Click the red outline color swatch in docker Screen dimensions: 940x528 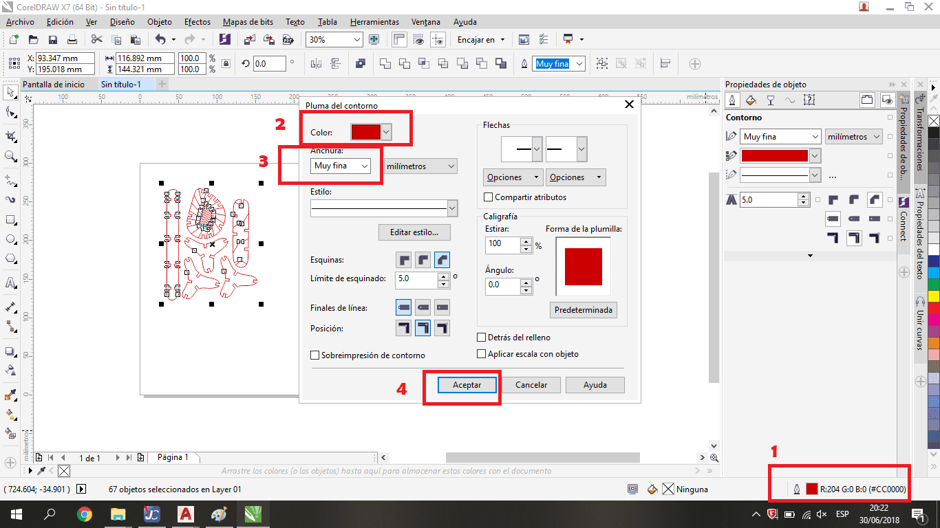(x=774, y=156)
